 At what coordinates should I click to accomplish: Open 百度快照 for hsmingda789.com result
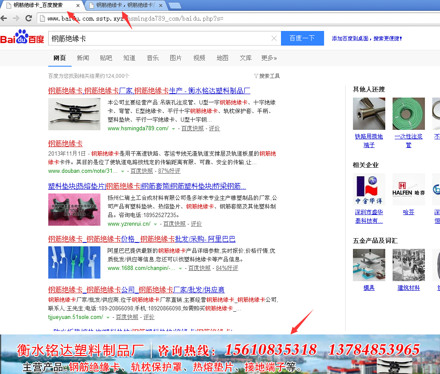pos(193,128)
